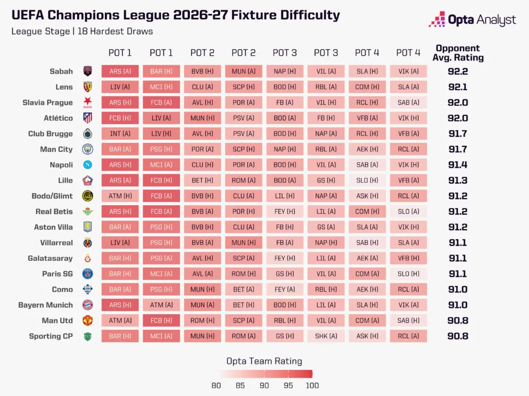
Task: Click the Galatasaray club icon
Action: 88,258
